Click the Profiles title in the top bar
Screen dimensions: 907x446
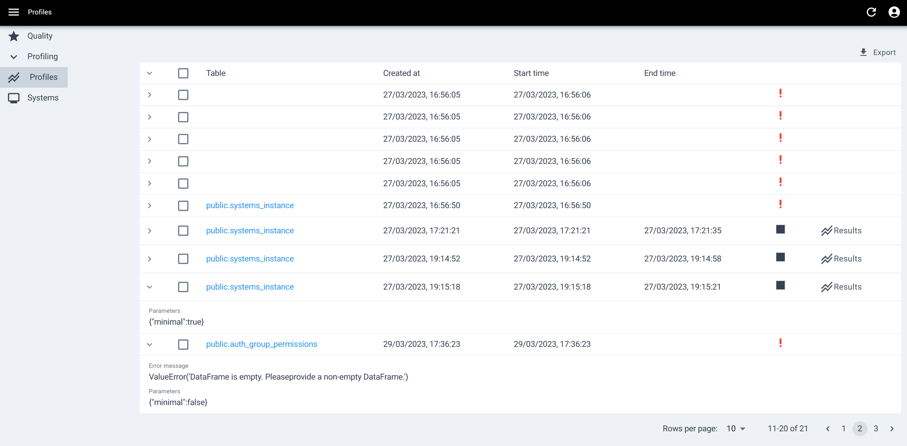40,12
